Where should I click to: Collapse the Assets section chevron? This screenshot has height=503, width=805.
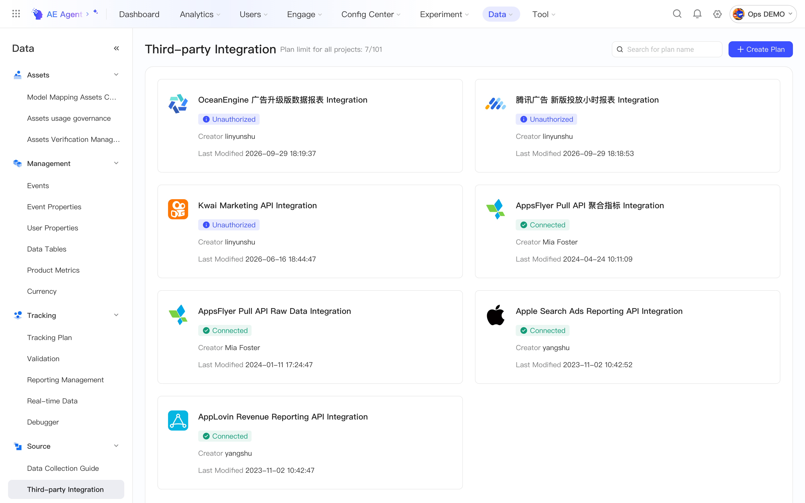click(116, 74)
